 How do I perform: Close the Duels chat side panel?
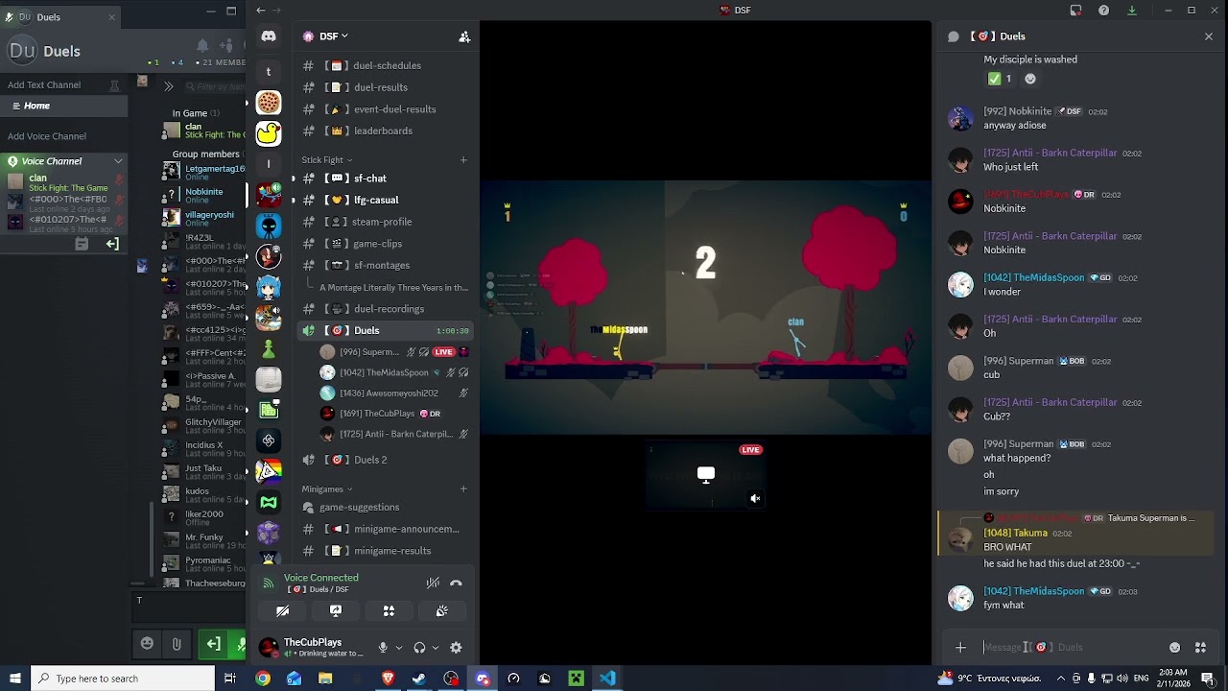[x=1208, y=36]
